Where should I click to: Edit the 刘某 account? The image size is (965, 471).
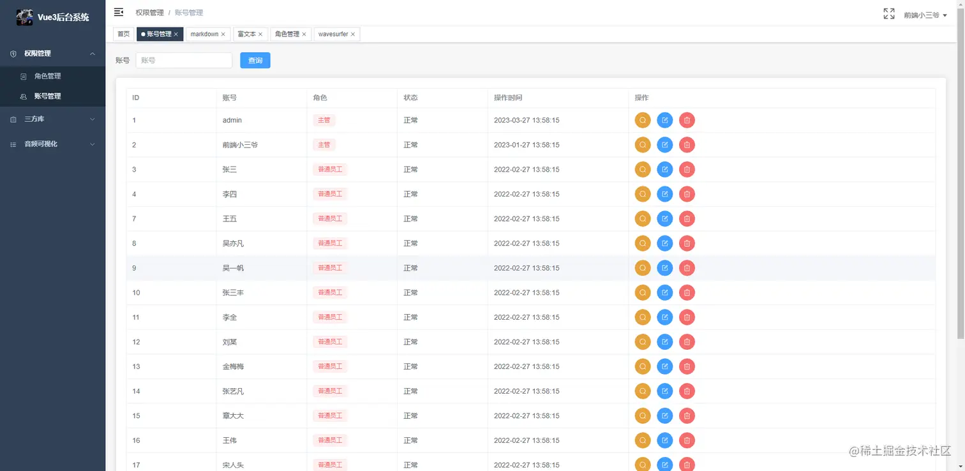[x=665, y=342]
